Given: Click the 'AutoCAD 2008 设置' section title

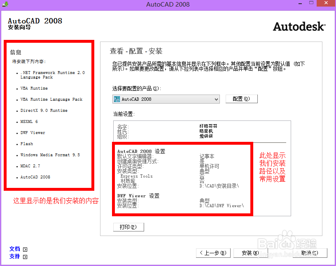Looking at the screenshot, I should [x=141, y=151].
